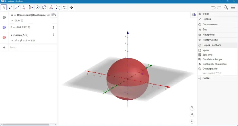The image size is (238, 126).
Task: Select the Circle with axis tool
Action: tap(37, 7)
